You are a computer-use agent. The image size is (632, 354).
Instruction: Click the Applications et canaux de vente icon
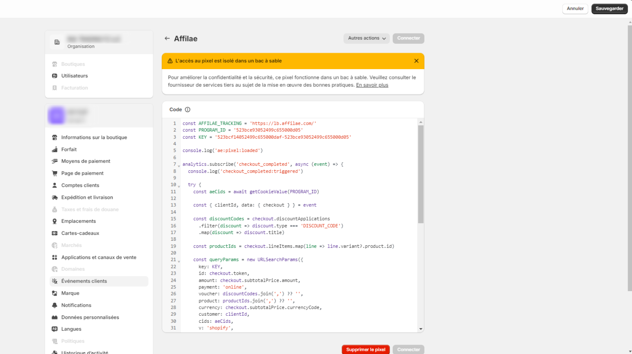[x=55, y=257]
